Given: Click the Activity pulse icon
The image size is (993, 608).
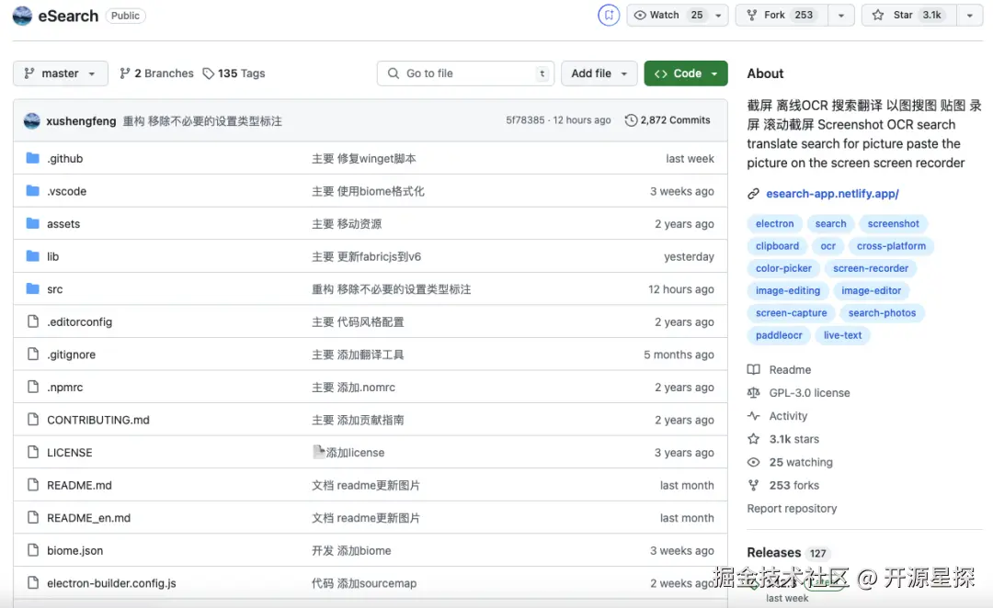Looking at the screenshot, I should (753, 416).
